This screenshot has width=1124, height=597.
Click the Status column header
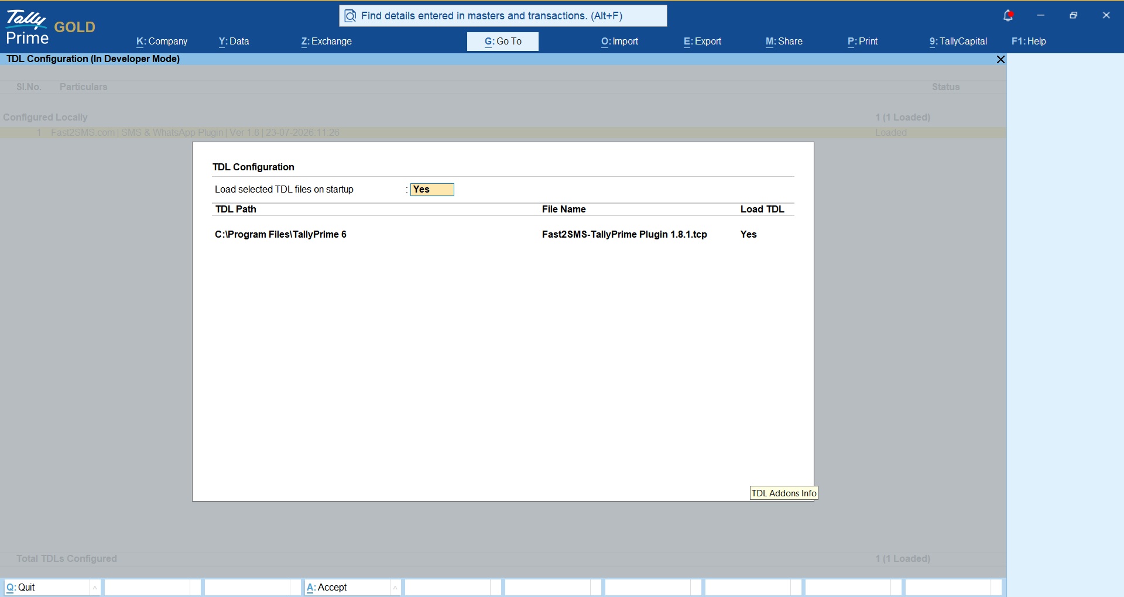[945, 87]
